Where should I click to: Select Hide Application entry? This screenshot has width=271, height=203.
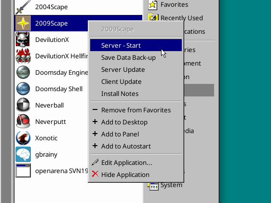(x=136, y=175)
